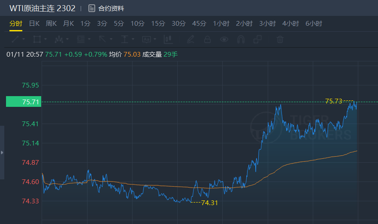
Task: Switch to the 日K daily chart tab
Action: (34, 24)
